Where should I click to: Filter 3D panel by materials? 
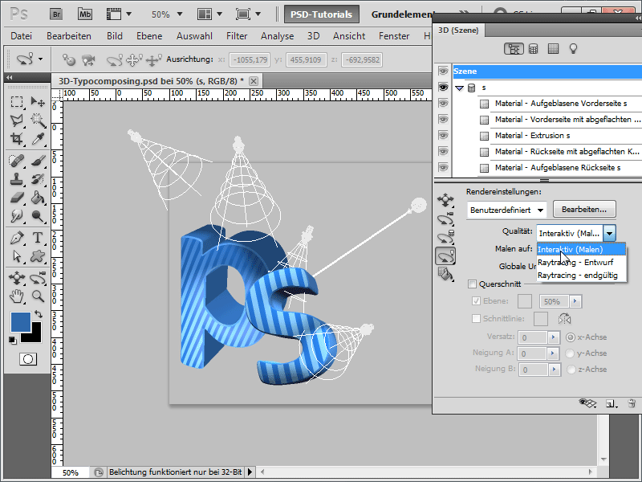click(553, 49)
